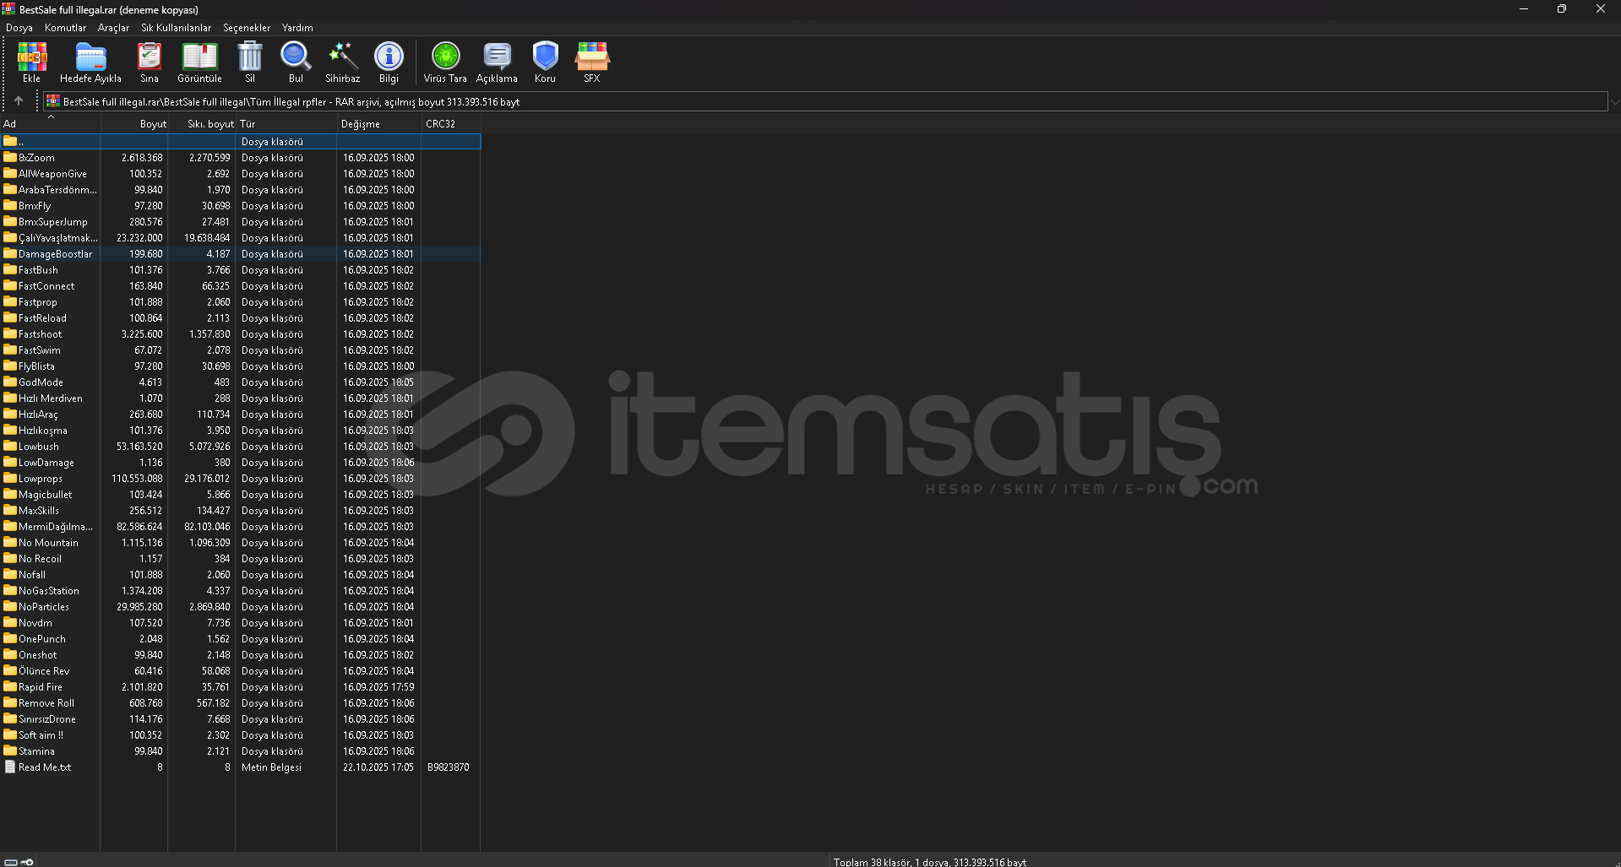Sort by the Değişme column header
The width and height of the screenshot is (1621, 867).
coord(379,124)
